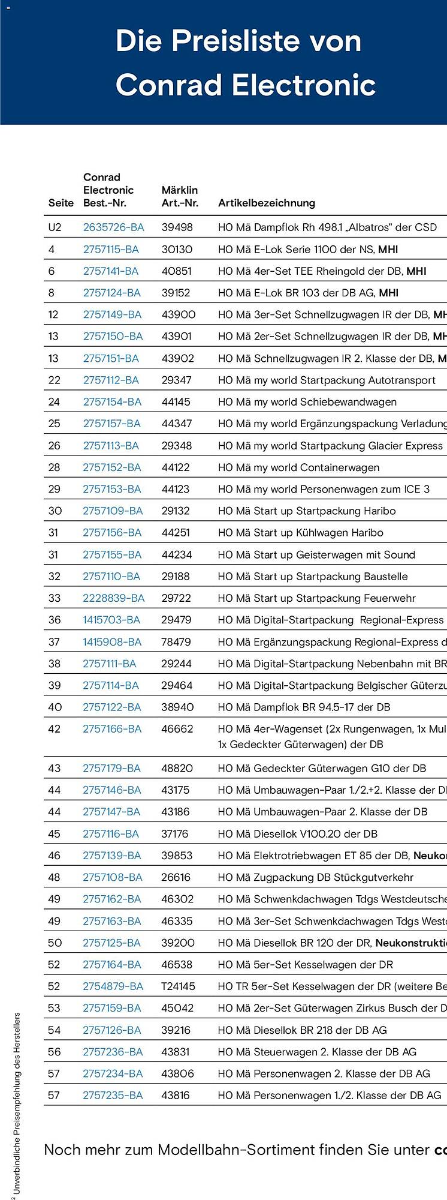
Task: Open order link 2757153-BA
Action: [112, 489]
